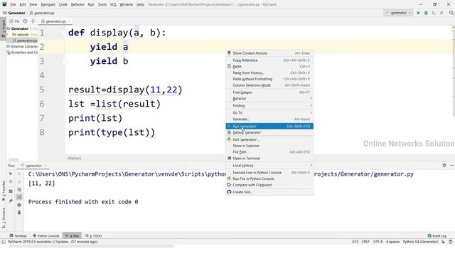This screenshot has height=256, width=455.
Task: Open the Navigate menu
Action: tap(48, 4)
